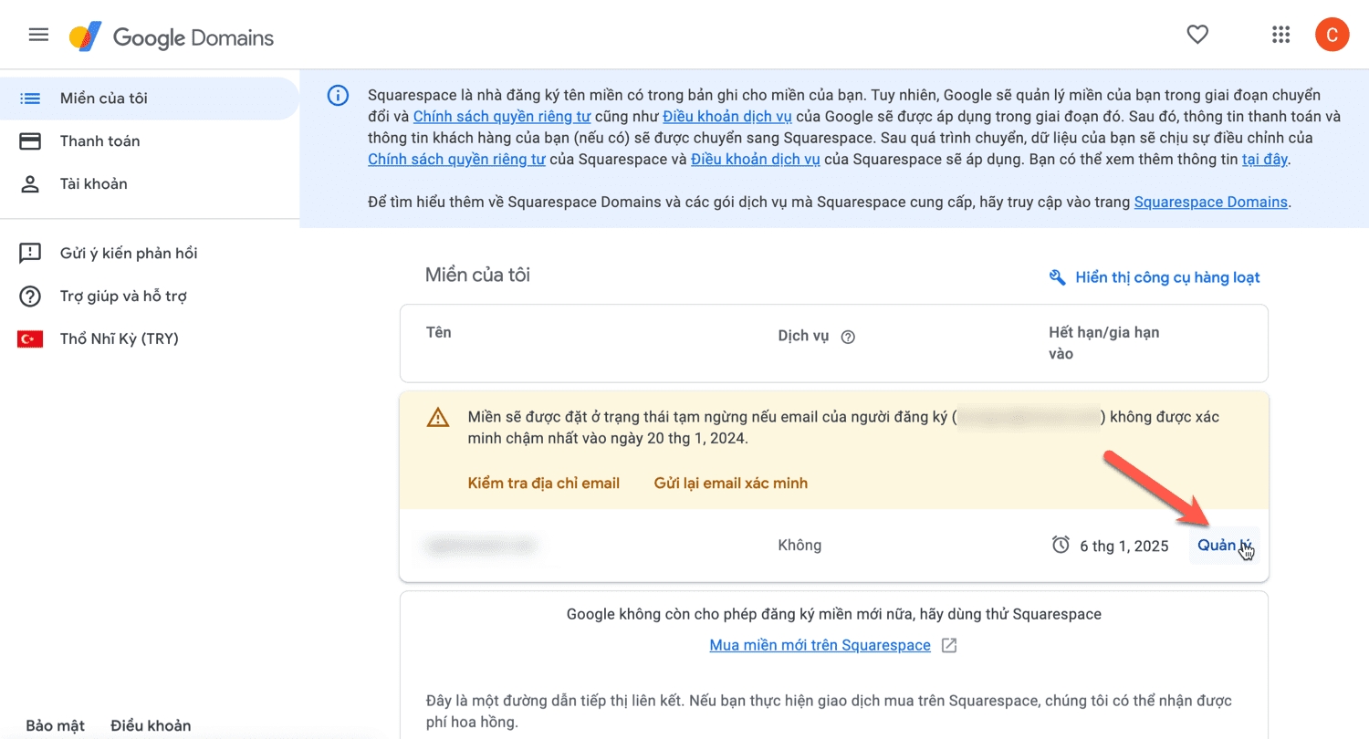This screenshot has height=739, width=1369.
Task: Click the Turkey flag currency icon
Action: coord(30,339)
